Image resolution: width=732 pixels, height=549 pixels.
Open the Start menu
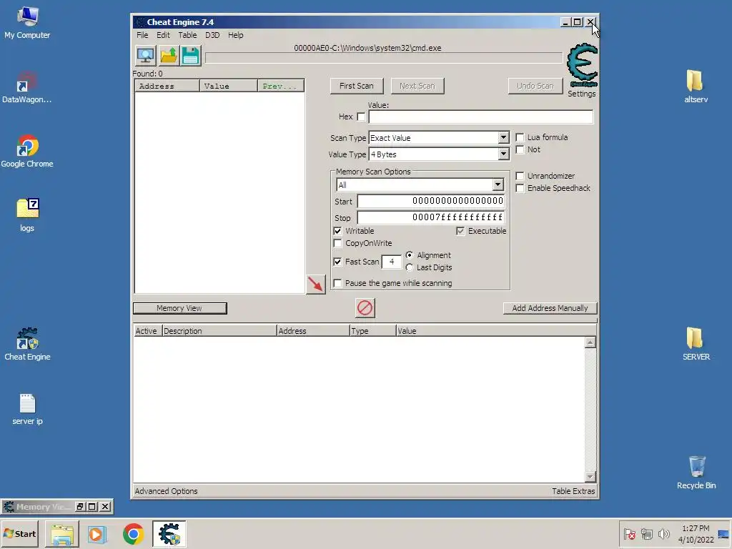(19, 533)
